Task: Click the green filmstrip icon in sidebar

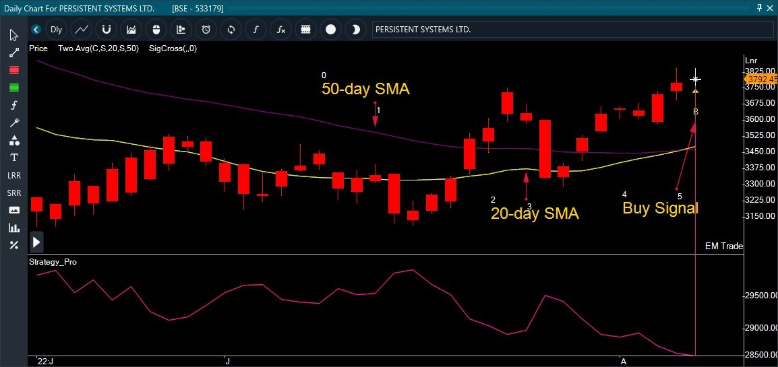Action: click(x=14, y=88)
